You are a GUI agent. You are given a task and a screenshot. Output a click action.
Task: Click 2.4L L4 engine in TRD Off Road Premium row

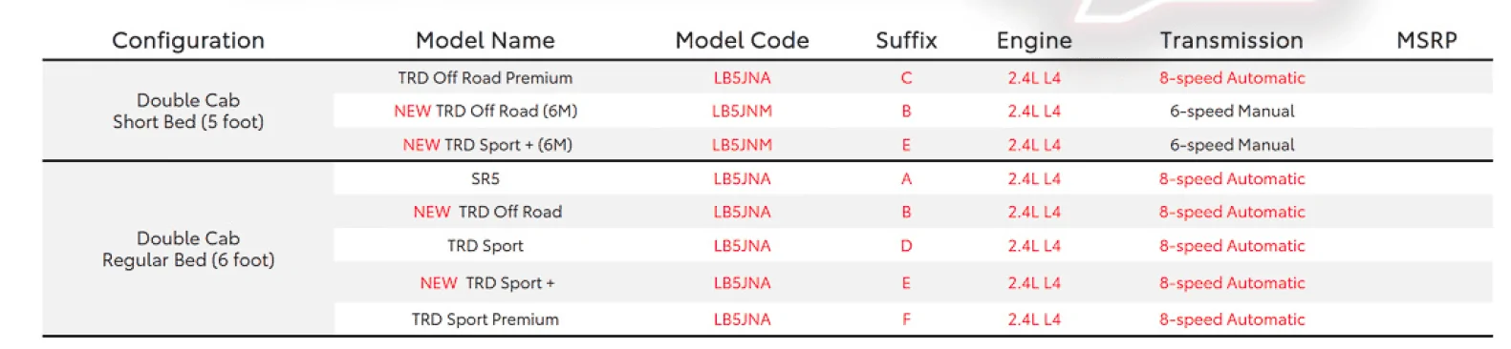[1034, 78]
